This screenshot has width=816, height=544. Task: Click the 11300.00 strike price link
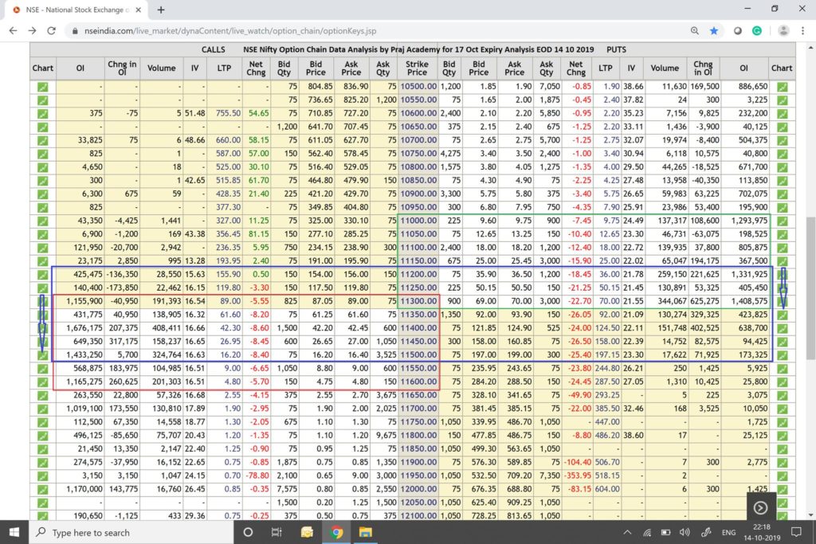pyautogui.click(x=417, y=303)
